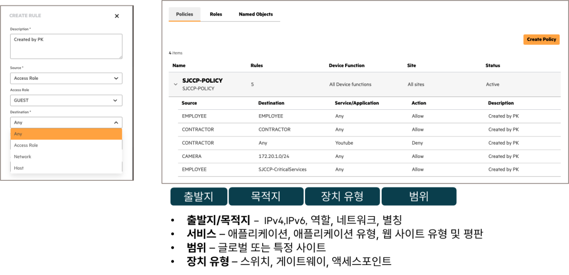
Task: Choose Access Role destination option
Action: 66,145
